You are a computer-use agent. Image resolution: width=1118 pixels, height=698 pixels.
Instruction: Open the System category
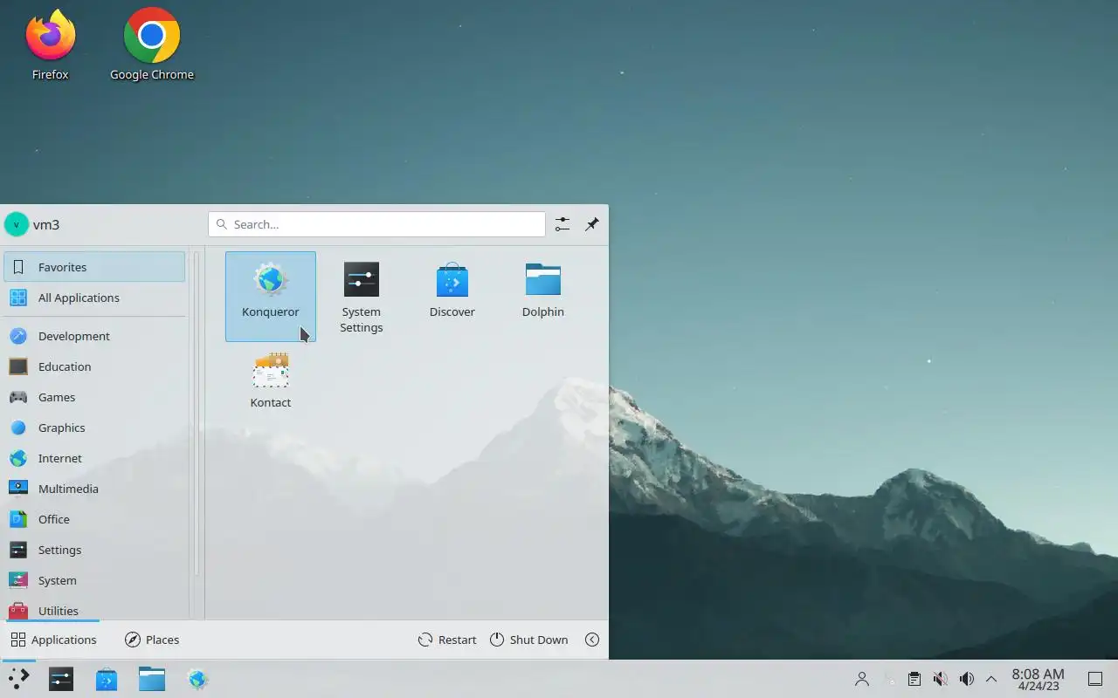[x=94, y=580]
